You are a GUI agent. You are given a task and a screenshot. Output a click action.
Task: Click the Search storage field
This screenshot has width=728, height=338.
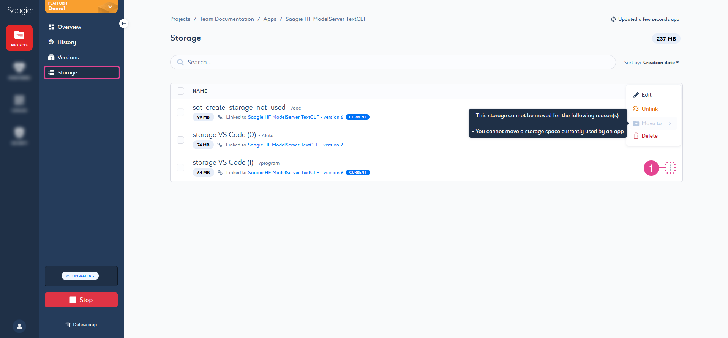click(393, 62)
